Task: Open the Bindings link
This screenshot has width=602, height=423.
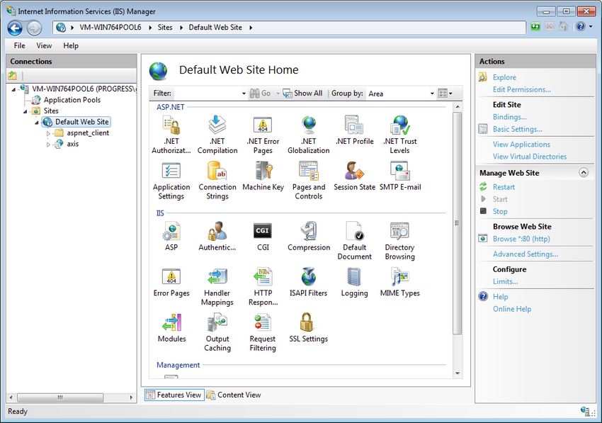Action: click(509, 117)
